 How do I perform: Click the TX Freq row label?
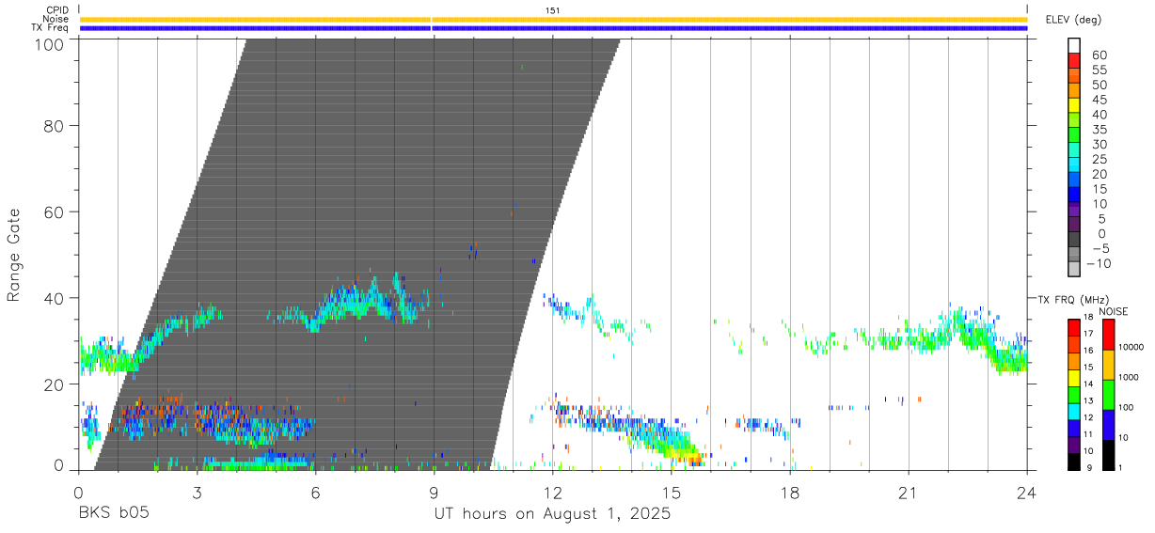tap(50, 28)
